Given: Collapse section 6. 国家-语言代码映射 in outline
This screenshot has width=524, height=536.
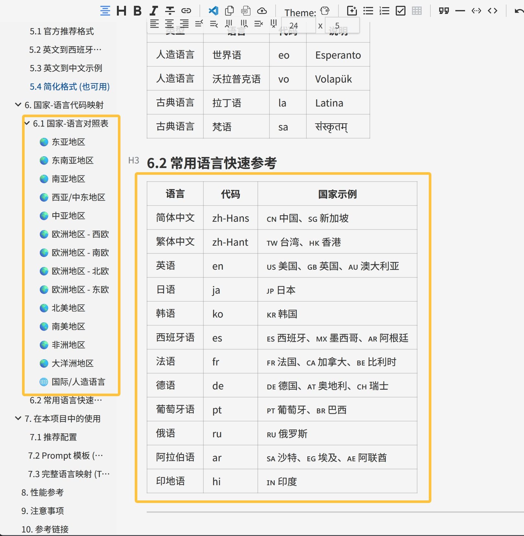Looking at the screenshot, I should (x=18, y=105).
